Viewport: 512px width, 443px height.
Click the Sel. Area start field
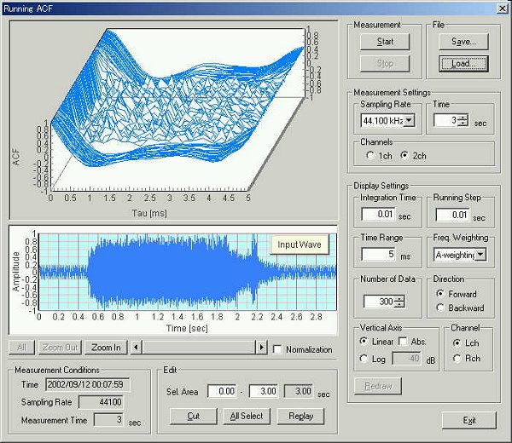click(x=222, y=391)
